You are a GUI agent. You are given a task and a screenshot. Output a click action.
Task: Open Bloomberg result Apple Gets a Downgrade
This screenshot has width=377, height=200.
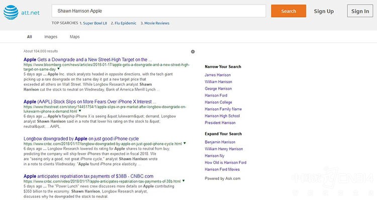coord(88,60)
